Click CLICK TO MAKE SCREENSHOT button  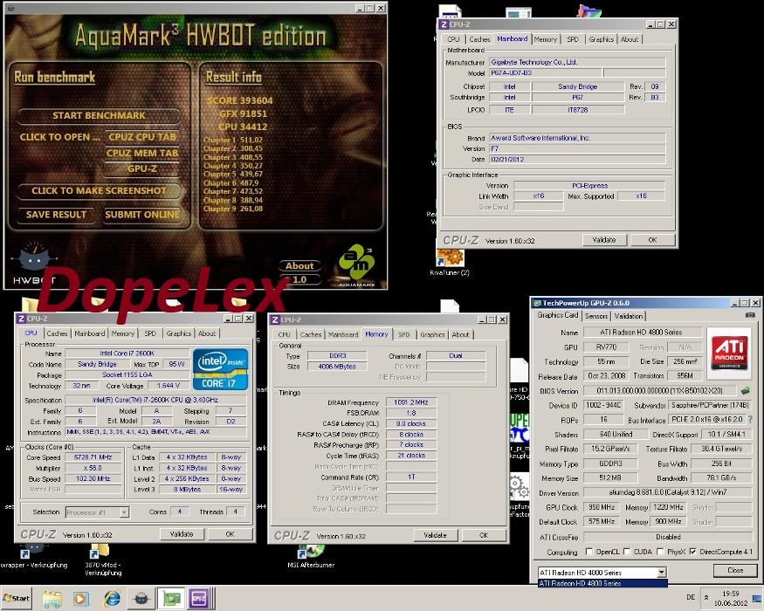pos(99,190)
